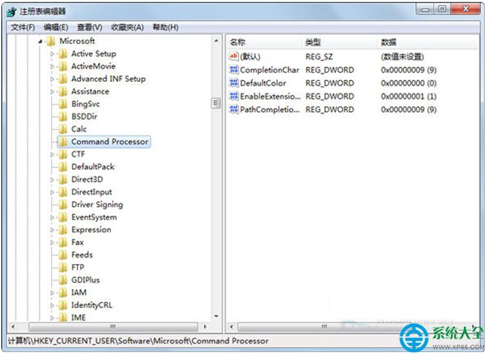486x354 pixels.
Task: Click the Registry Editor icon in title bar
Action: coord(12,11)
